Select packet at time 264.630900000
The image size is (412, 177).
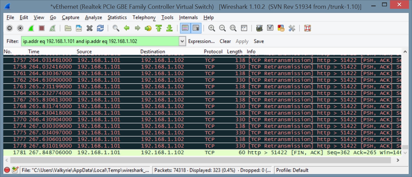[x=202, y=80]
